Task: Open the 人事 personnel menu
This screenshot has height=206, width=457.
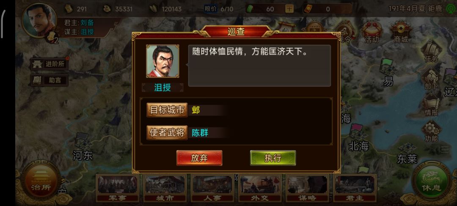Action: click(x=212, y=188)
